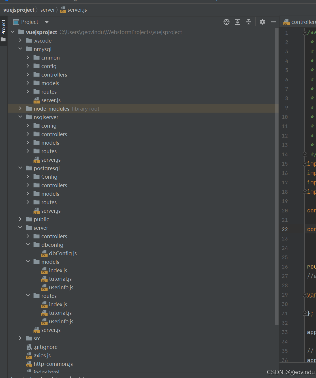Viewport: 316px width, 378px height.
Task: Fold the comment block at line 1
Action: coord(305,33)
